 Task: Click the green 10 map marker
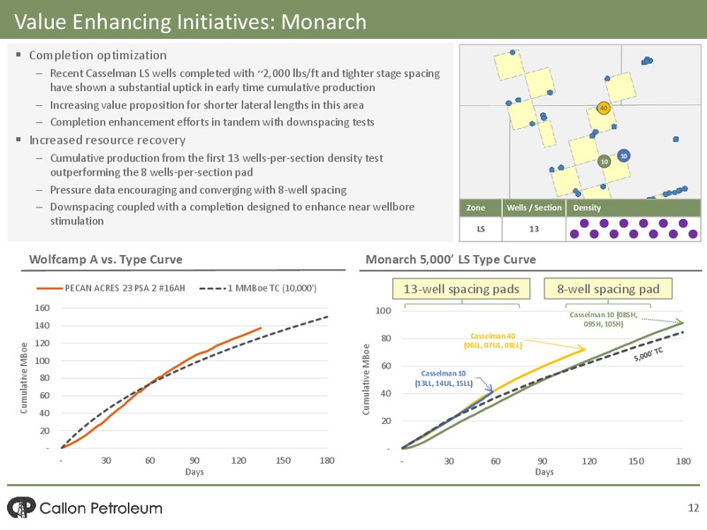604,162
